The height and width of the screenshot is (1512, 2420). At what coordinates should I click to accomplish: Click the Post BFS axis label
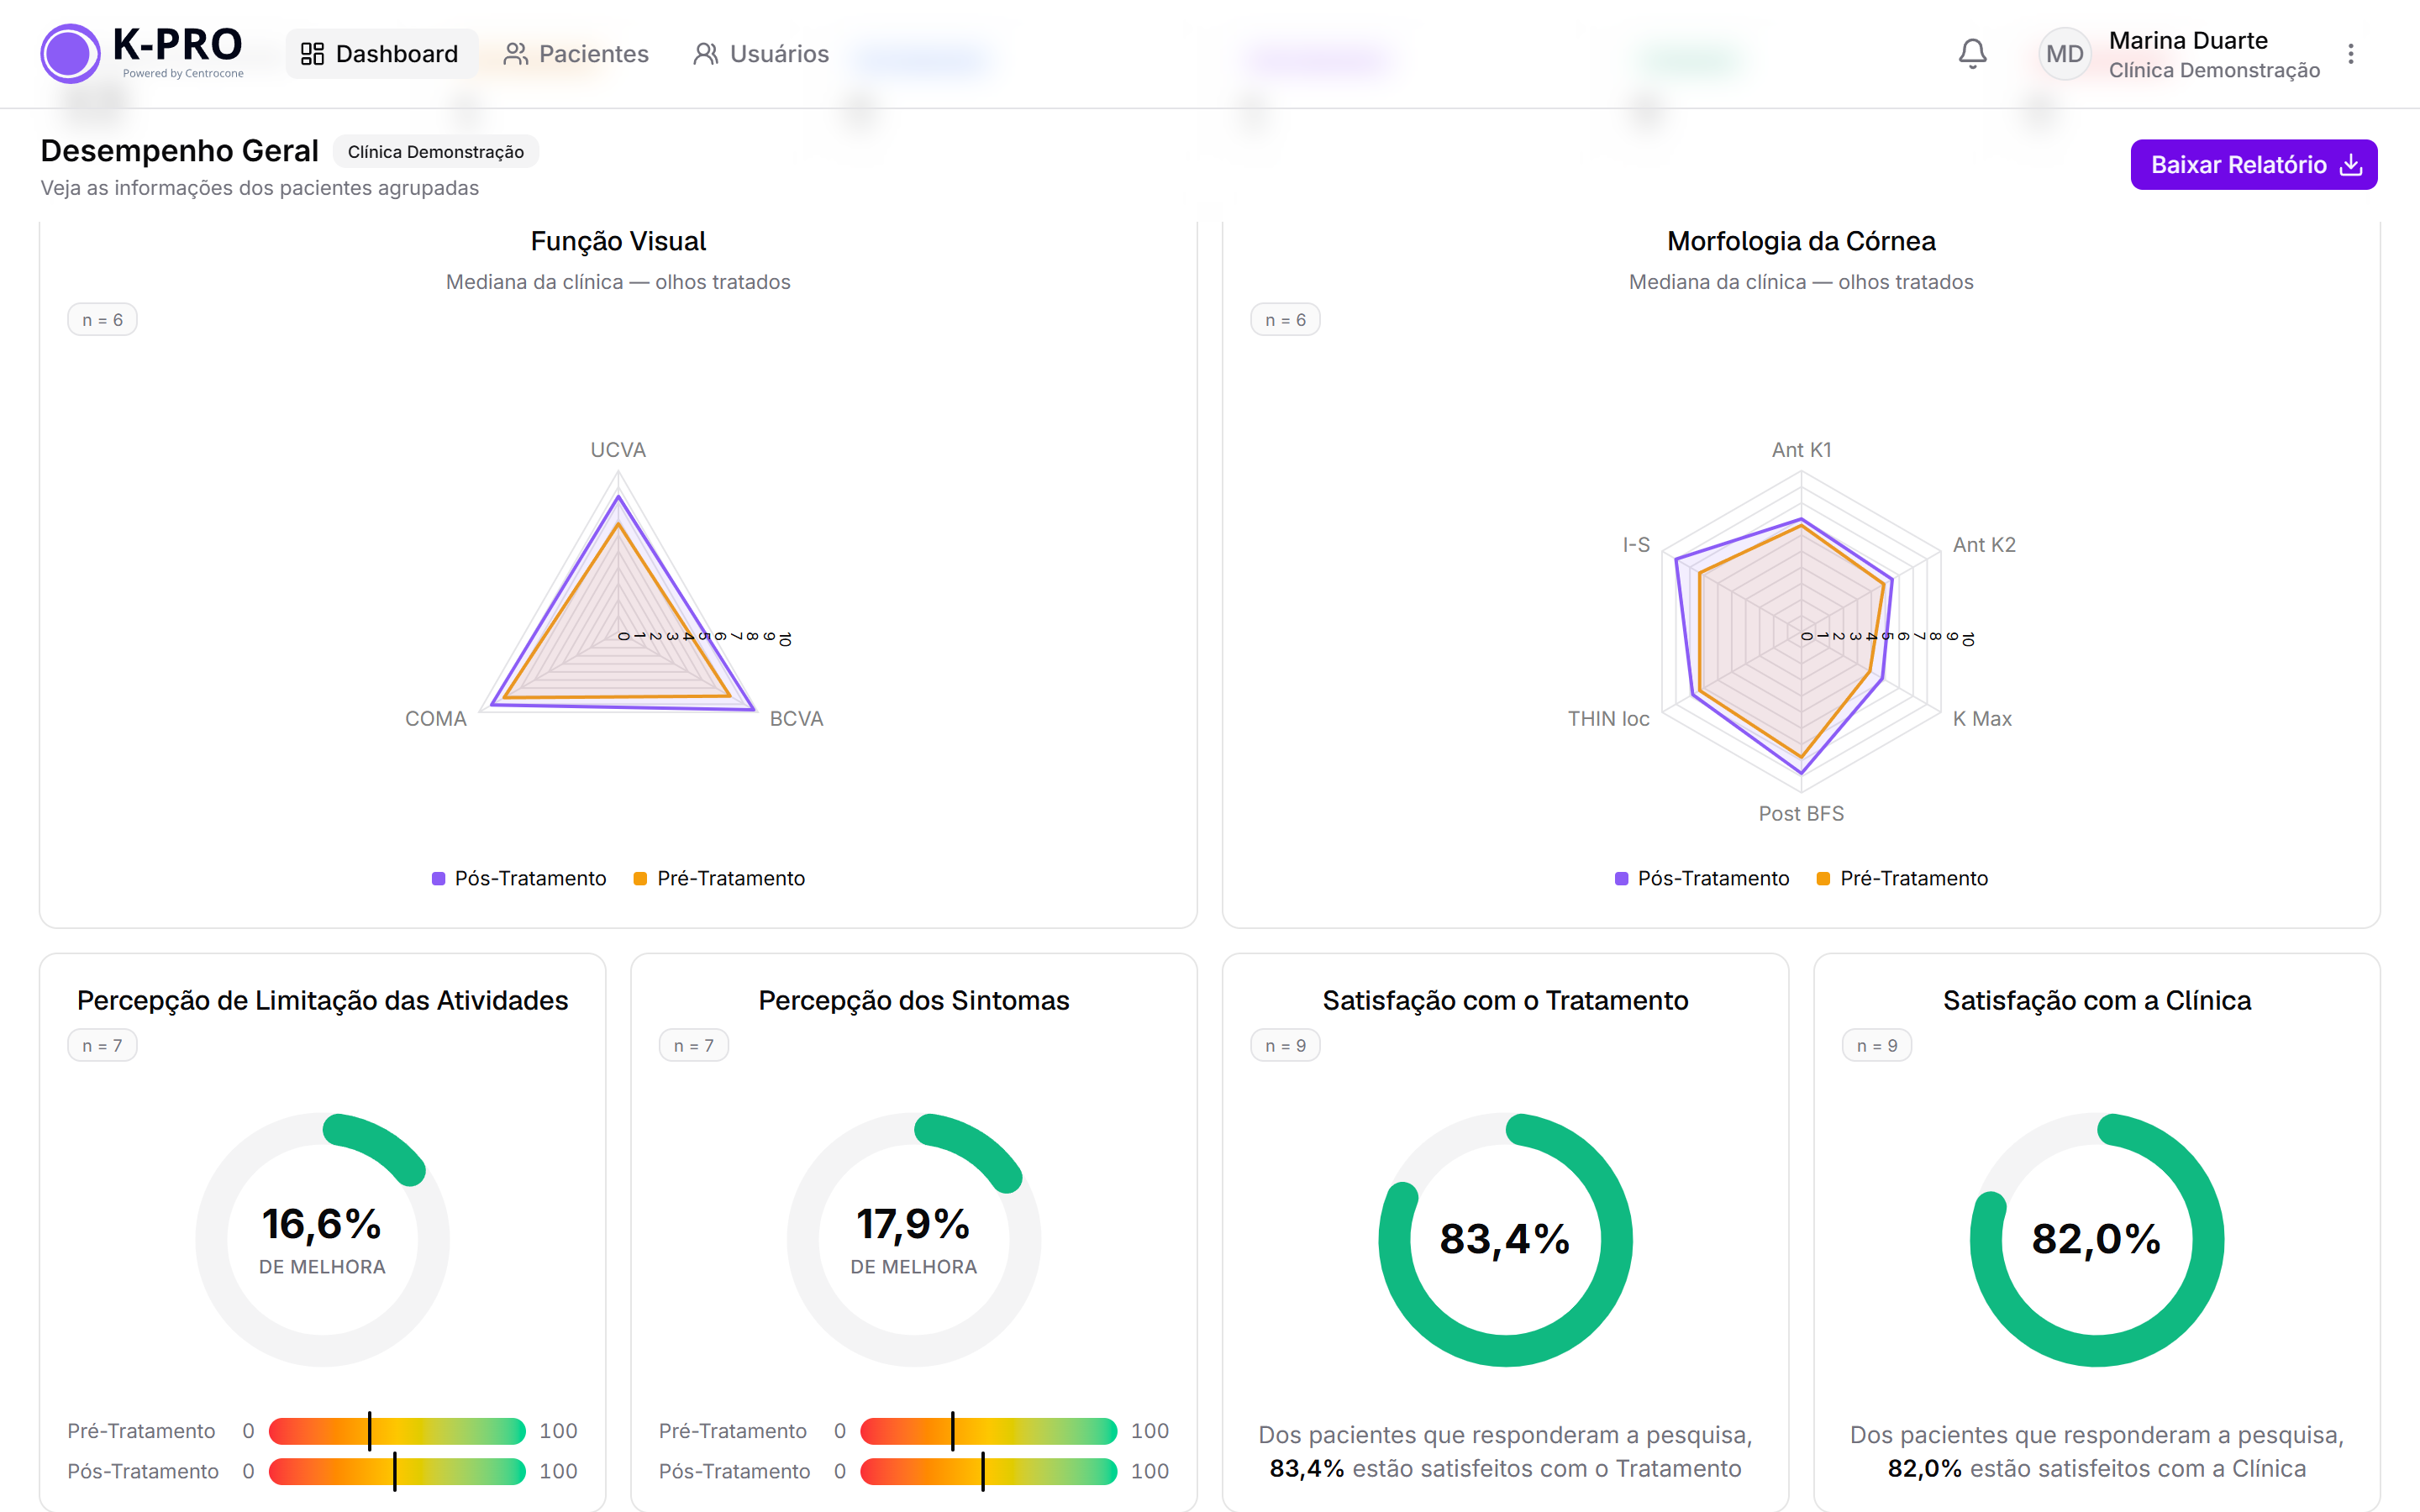coord(1801,814)
